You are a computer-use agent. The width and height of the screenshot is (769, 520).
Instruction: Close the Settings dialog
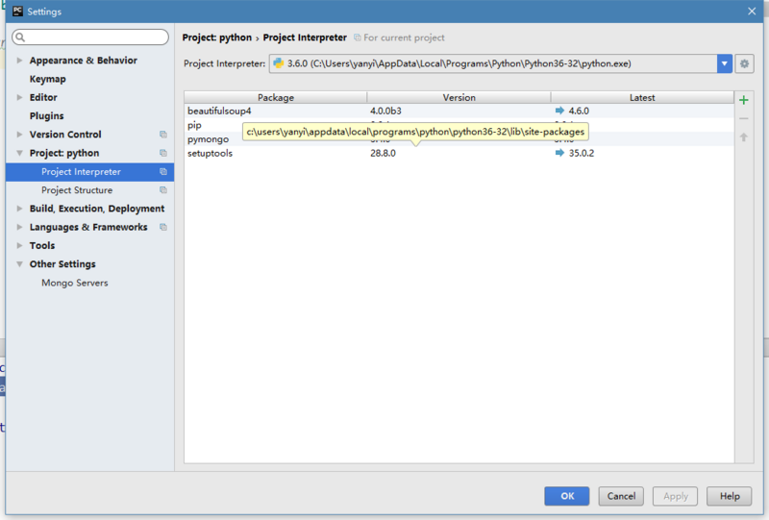(x=752, y=11)
